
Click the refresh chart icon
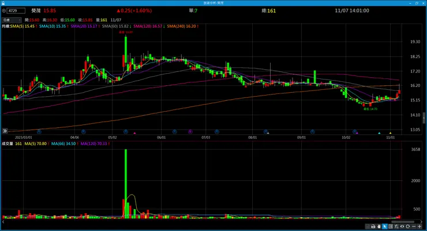(x=407, y=226)
